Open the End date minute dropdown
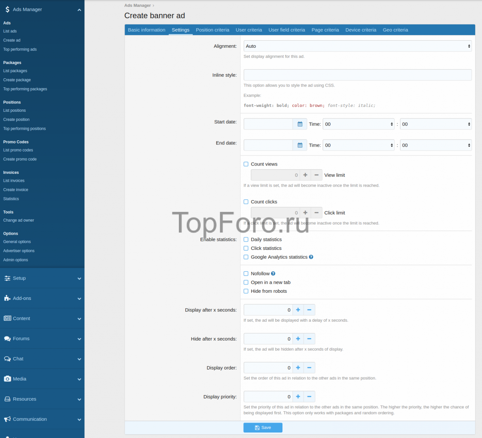Image resolution: width=482 pixels, height=438 pixels. [x=436, y=145]
